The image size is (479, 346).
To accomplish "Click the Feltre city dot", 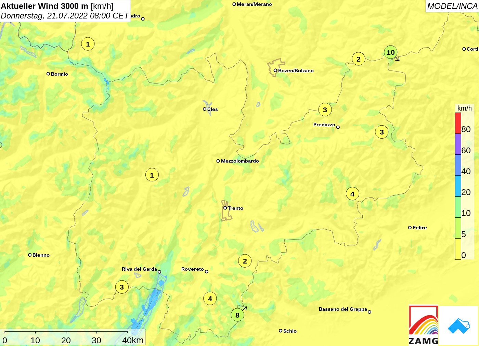I will pos(410,228).
